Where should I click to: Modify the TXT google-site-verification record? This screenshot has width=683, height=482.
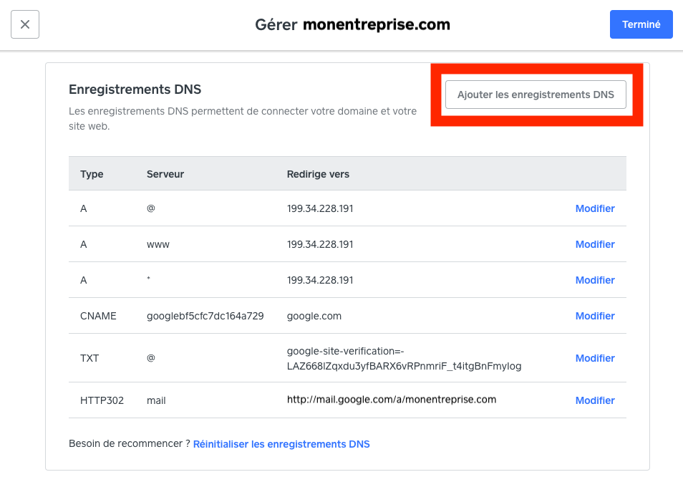pyautogui.click(x=594, y=358)
